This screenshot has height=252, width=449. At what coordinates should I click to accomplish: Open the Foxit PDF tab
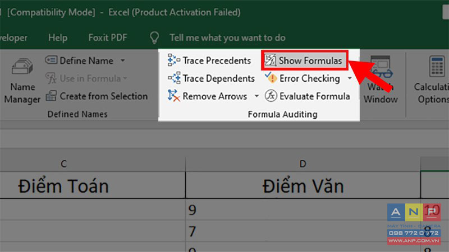108,38
